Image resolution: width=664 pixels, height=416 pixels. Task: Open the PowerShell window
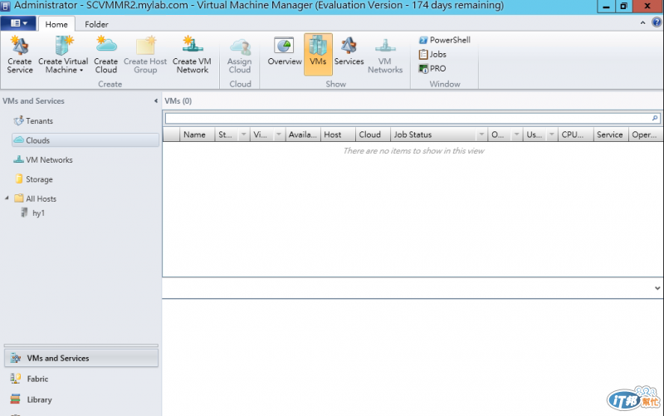click(x=445, y=40)
